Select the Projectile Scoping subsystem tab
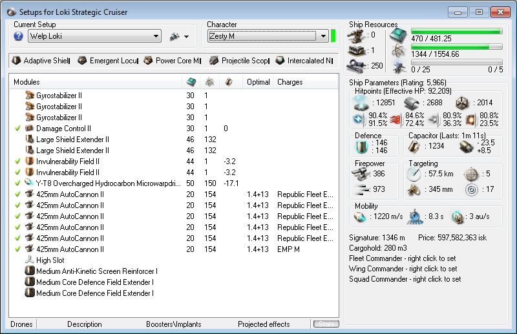The width and height of the screenshot is (517, 334). [x=239, y=61]
